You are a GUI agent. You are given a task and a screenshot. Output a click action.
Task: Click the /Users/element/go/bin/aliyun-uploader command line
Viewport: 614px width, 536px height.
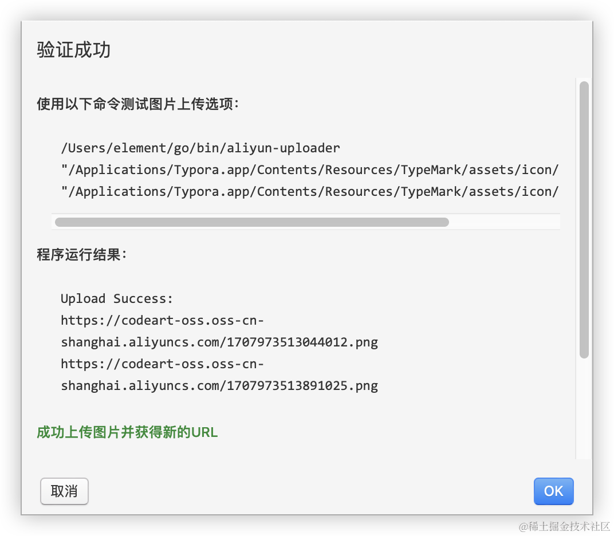coord(200,148)
